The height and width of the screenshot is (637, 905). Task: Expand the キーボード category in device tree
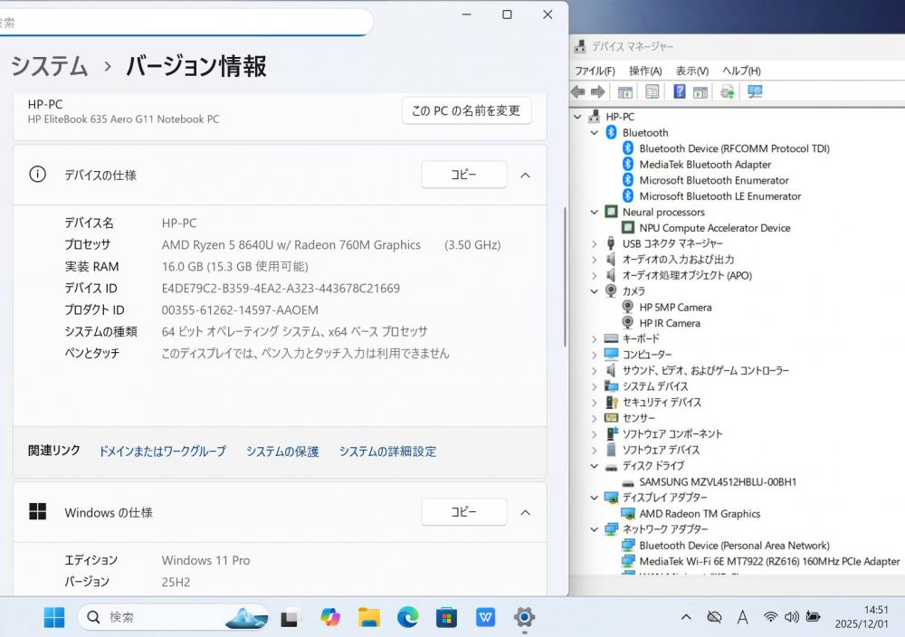coord(595,338)
